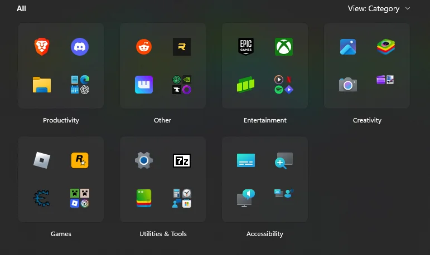Image resolution: width=430 pixels, height=255 pixels.
Task: Launch the Roblox Player
Action: pyautogui.click(x=42, y=160)
